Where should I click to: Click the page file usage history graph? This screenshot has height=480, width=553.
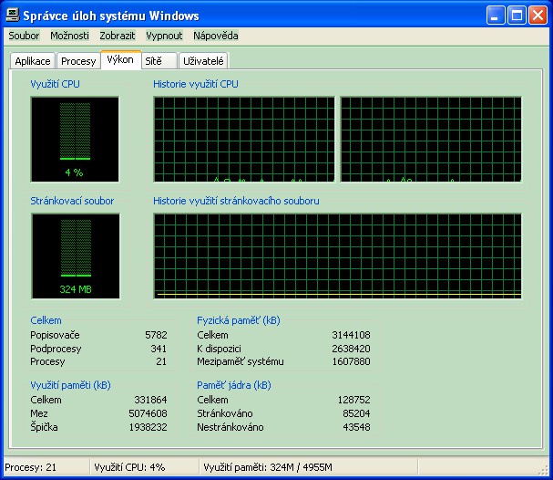pos(337,256)
